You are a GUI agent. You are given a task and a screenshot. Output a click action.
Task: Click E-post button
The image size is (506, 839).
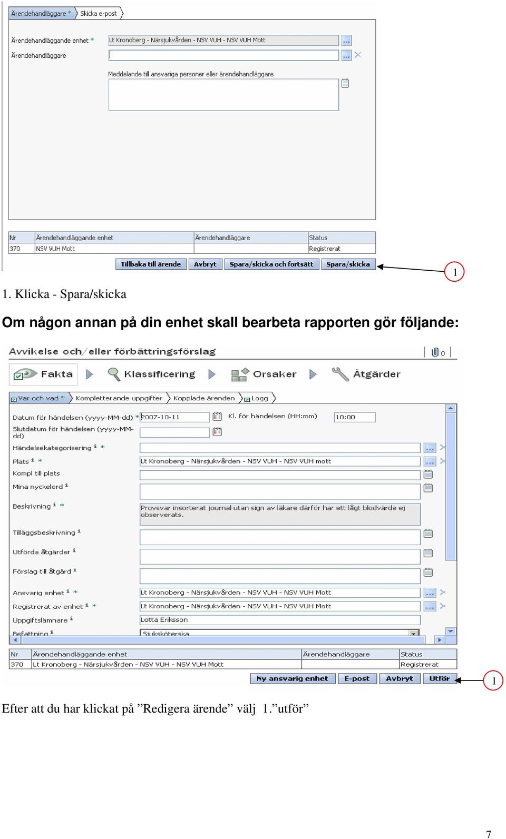pyautogui.click(x=357, y=678)
